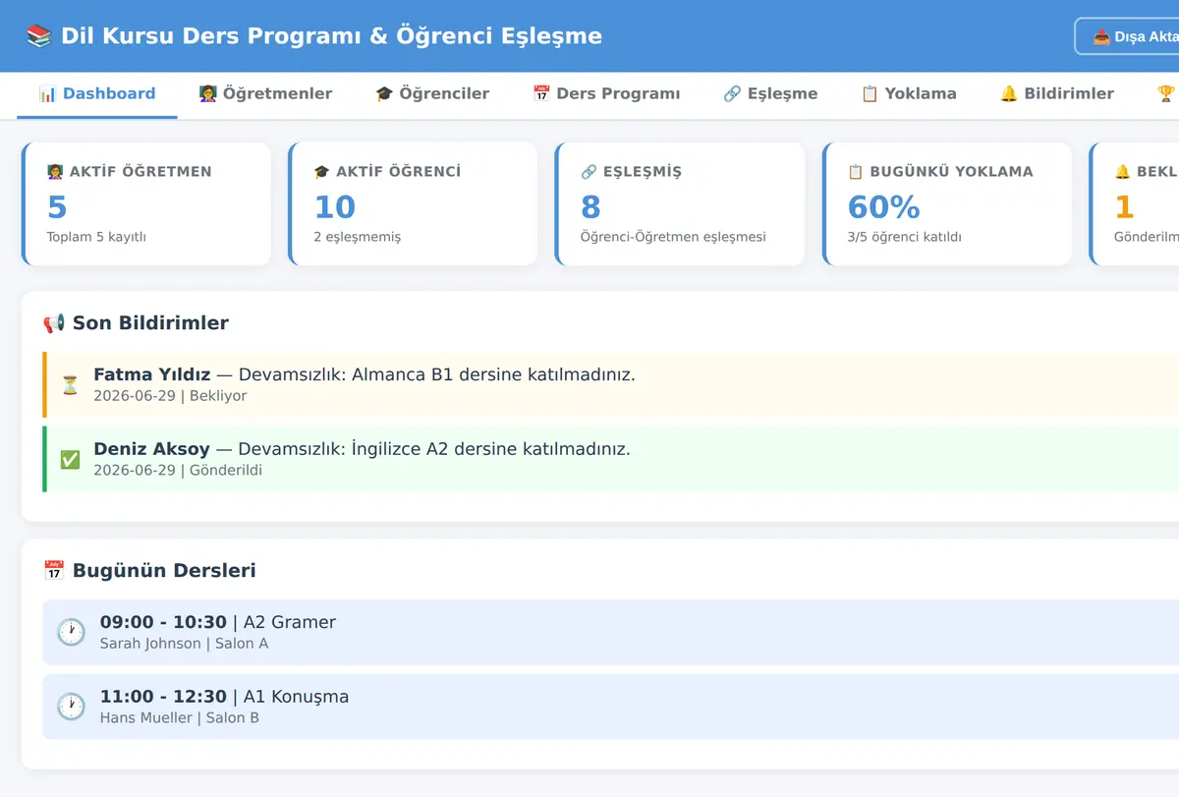Open the Öğrenciler tab
1179x797 pixels.
click(432, 94)
